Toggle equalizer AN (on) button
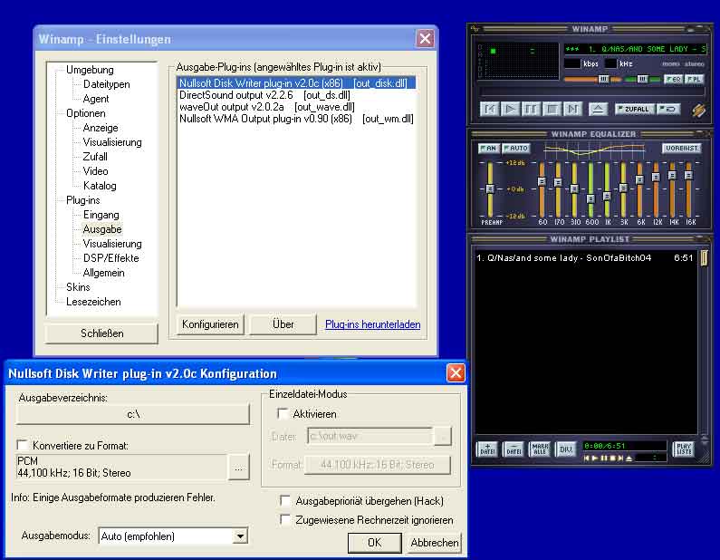This screenshot has width=720, height=560. 488,149
